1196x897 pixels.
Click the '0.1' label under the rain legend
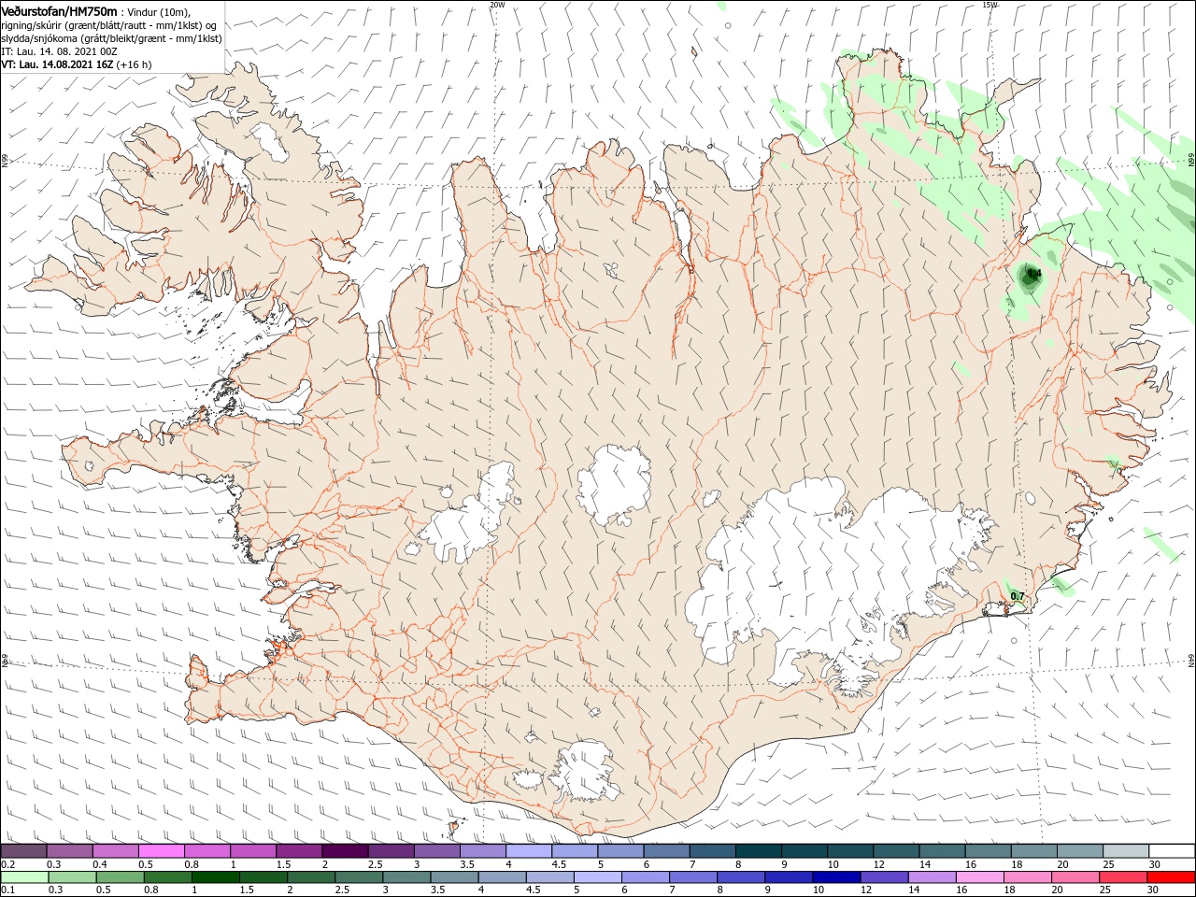7,890
